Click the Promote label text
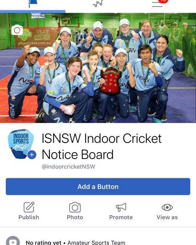 (121, 217)
